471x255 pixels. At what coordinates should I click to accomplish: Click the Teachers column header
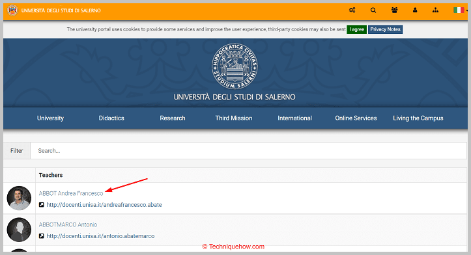tap(51, 175)
